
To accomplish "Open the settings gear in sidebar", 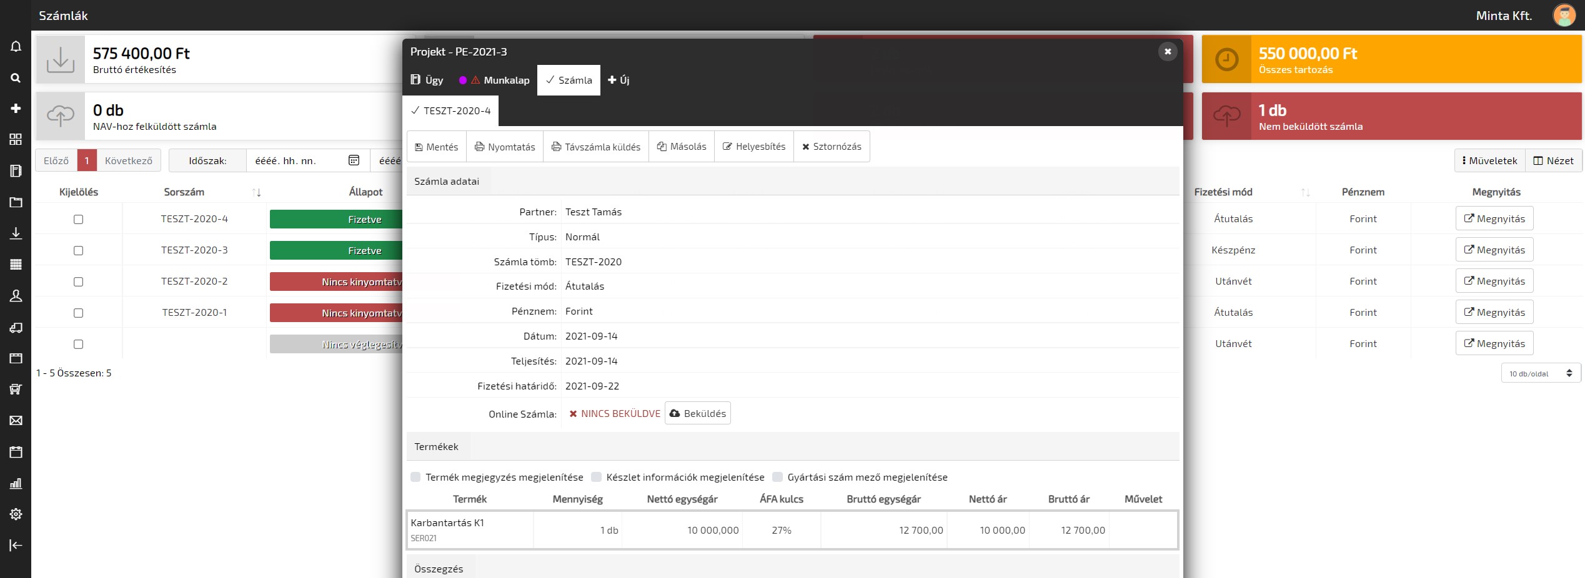I will (x=16, y=514).
